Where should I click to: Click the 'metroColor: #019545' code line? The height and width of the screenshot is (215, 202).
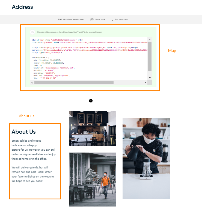point(44,73)
